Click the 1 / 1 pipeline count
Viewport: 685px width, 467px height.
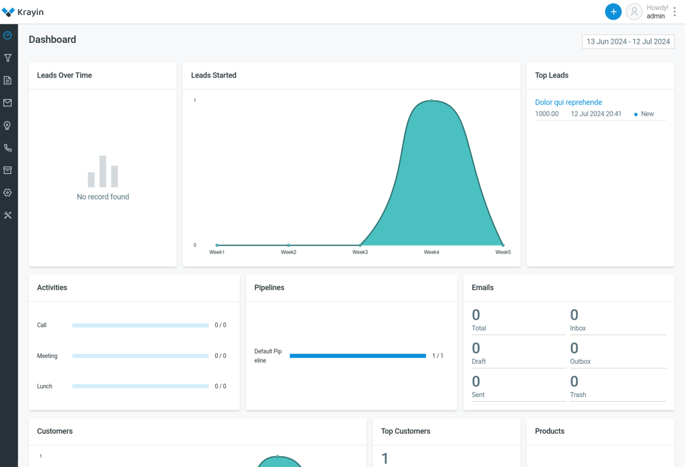tap(438, 356)
